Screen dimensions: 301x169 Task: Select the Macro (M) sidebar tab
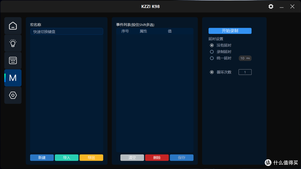(x=13, y=78)
